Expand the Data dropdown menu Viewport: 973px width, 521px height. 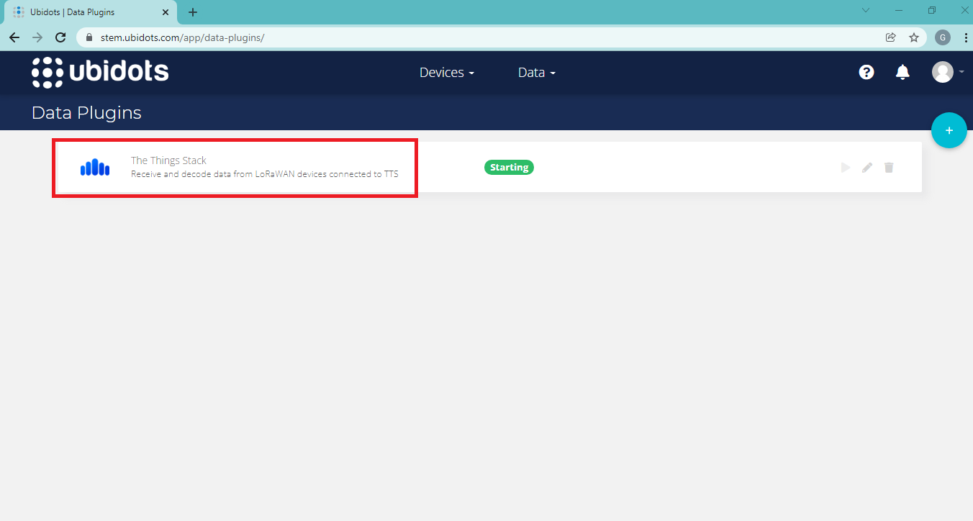pos(536,73)
